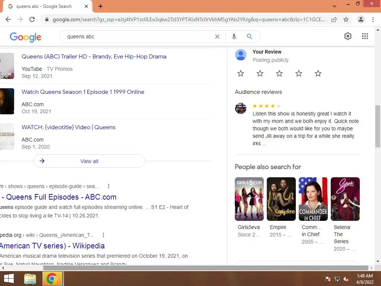381x286 pixels.
Task: Click View all videos button
Action: pyautogui.click(x=89, y=161)
